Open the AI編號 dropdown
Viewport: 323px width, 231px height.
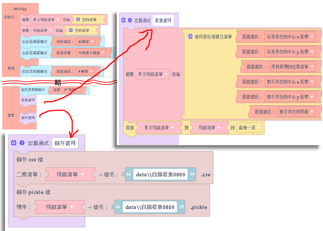(x=86, y=42)
